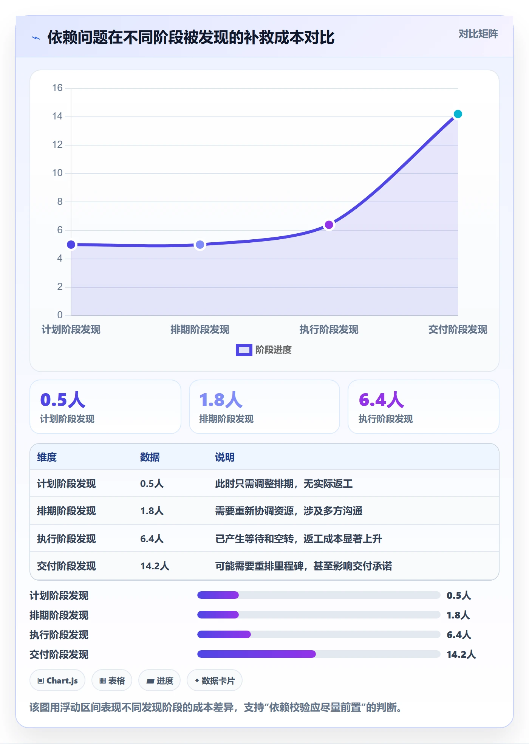Click table cell 14.2人
The height and width of the screenshot is (744, 529).
155,566
